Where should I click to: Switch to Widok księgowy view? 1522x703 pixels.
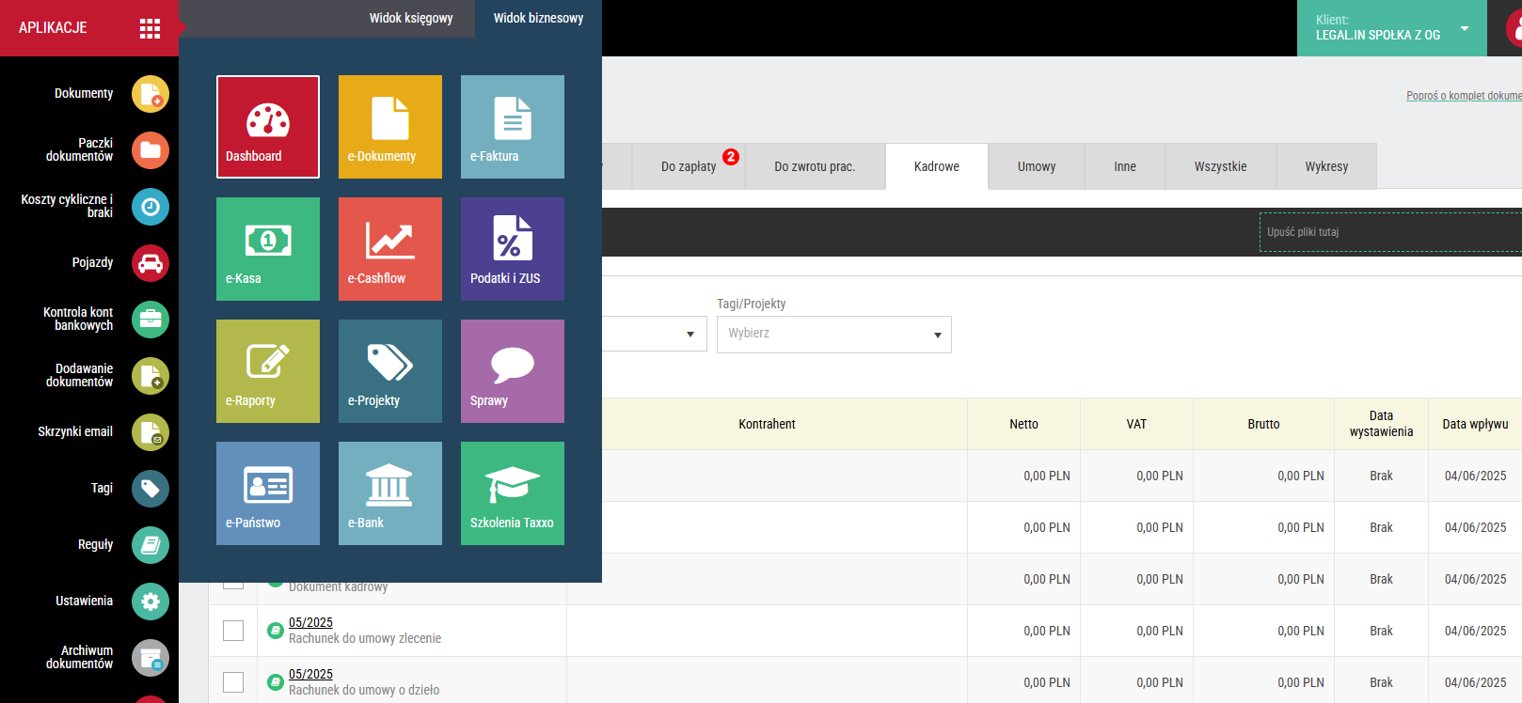point(411,18)
